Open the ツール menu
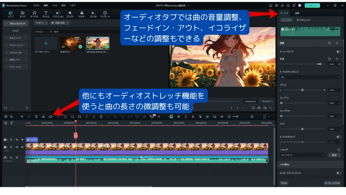This screenshot has height=195, width=346. point(54,5)
